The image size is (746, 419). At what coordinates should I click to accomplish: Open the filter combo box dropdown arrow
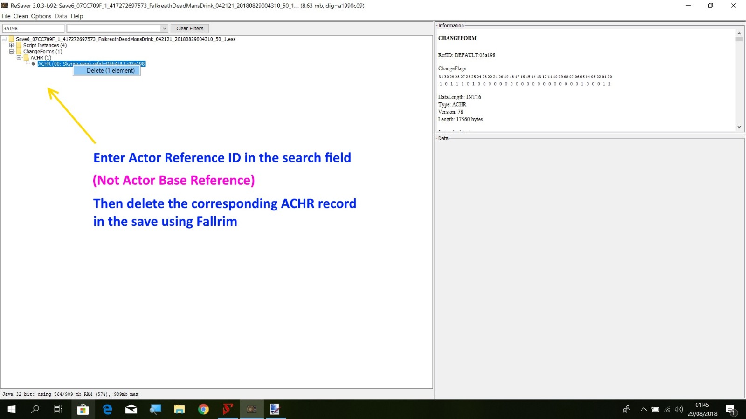click(164, 28)
